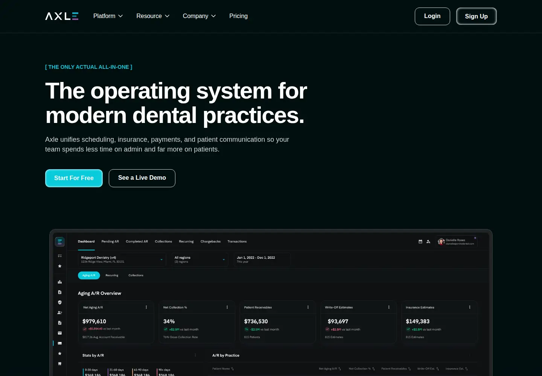The width and height of the screenshot is (542, 376).
Task: Switch to the Chargebacks tab
Action: [x=210, y=241]
